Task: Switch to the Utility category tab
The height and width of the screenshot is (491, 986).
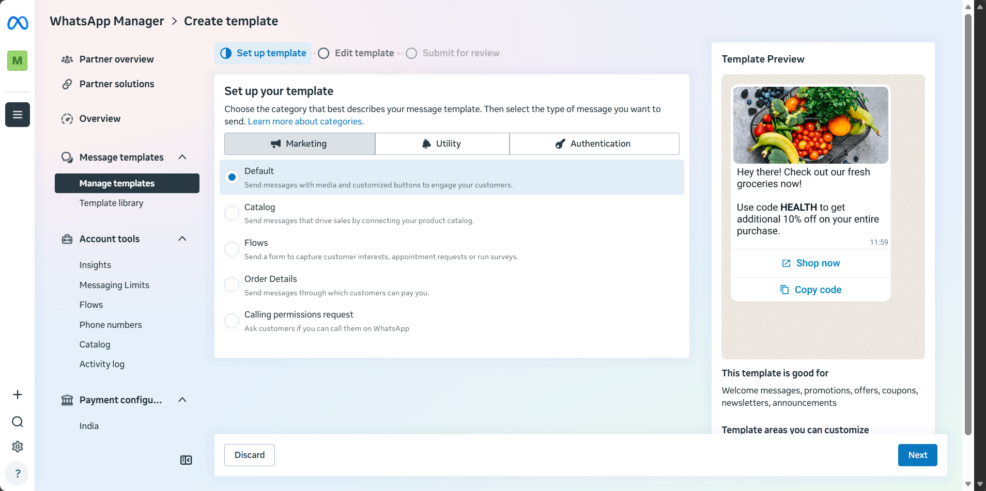Action: 442,144
